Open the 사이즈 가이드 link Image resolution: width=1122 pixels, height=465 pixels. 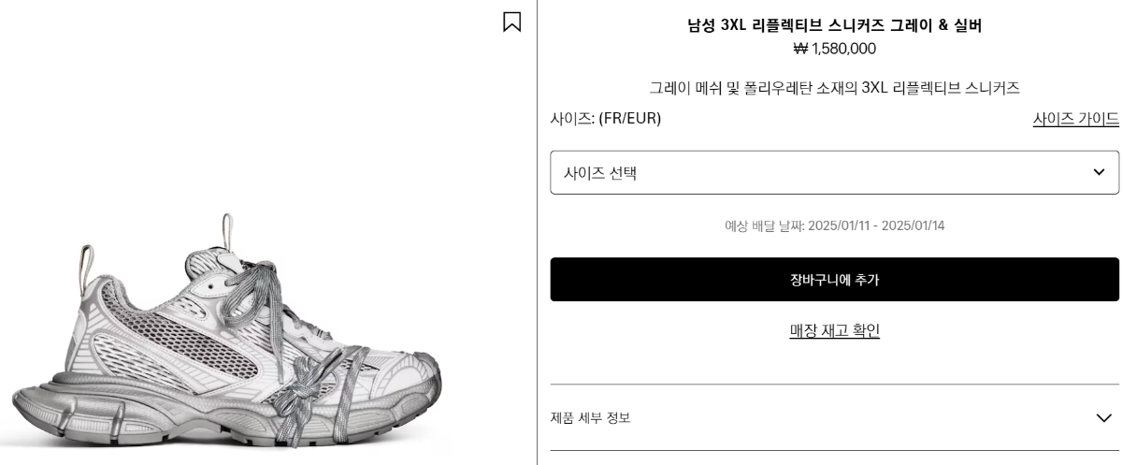[x=1075, y=119]
